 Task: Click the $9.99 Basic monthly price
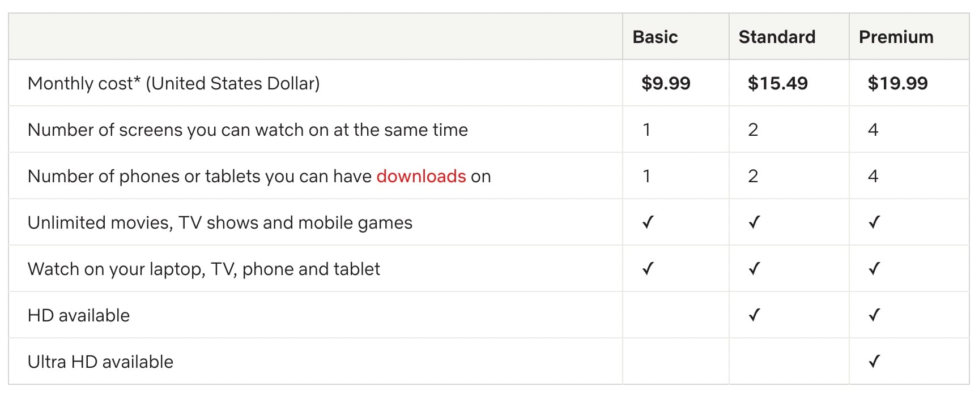tap(666, 84)
